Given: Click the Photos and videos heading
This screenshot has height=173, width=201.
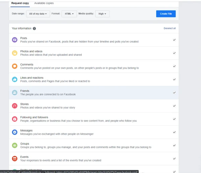Looking at the screenshot, I should tap(31, 51).
